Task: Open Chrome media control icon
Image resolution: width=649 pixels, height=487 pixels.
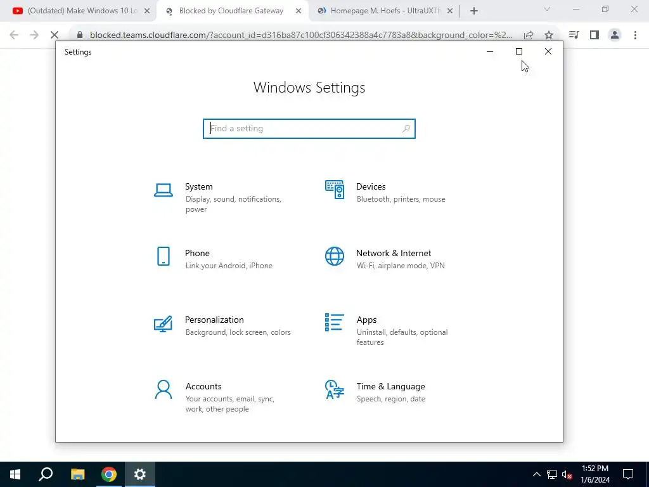Action: point(574,36)
